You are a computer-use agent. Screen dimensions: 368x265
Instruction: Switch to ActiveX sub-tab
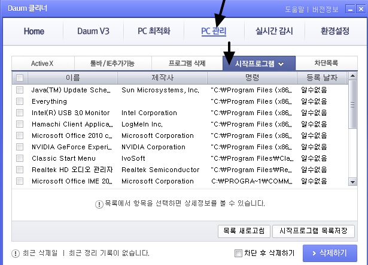(x=42, y=63)
